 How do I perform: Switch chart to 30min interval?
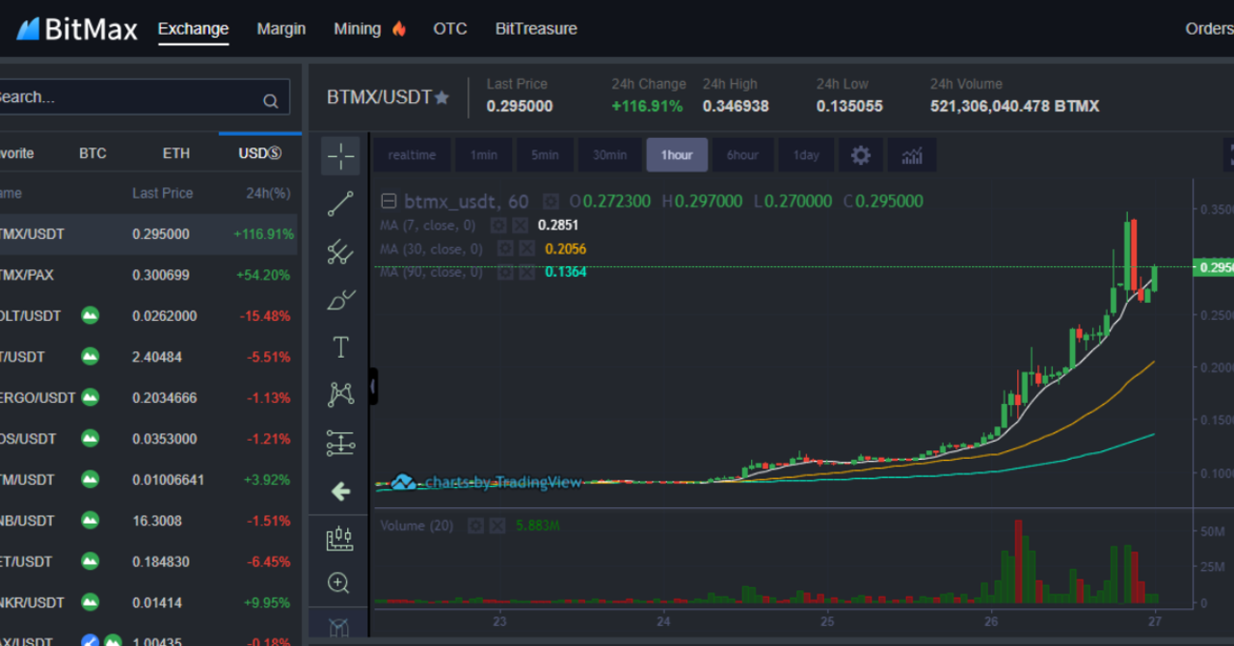(x=609, y=155)
